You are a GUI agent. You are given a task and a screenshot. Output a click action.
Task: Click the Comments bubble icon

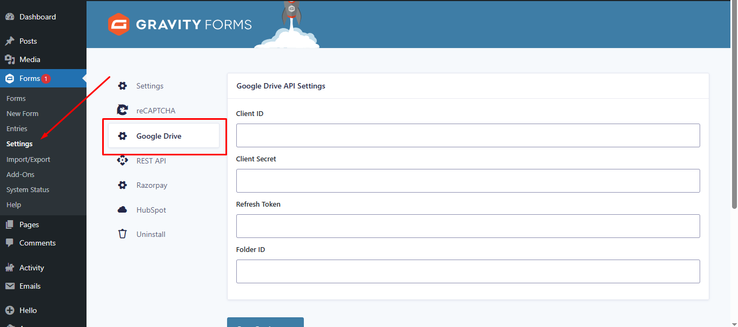click(x=10, y=243)
